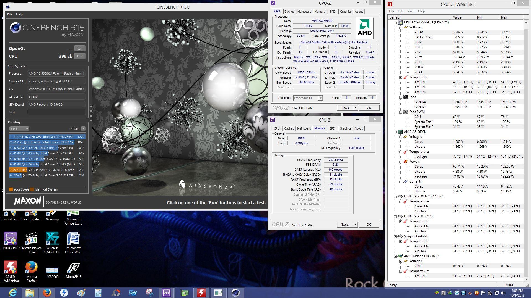The image size is (531, 298).
Task: Open CPUID CPU-Z desktop shortcut
Action: coord(11,241)
